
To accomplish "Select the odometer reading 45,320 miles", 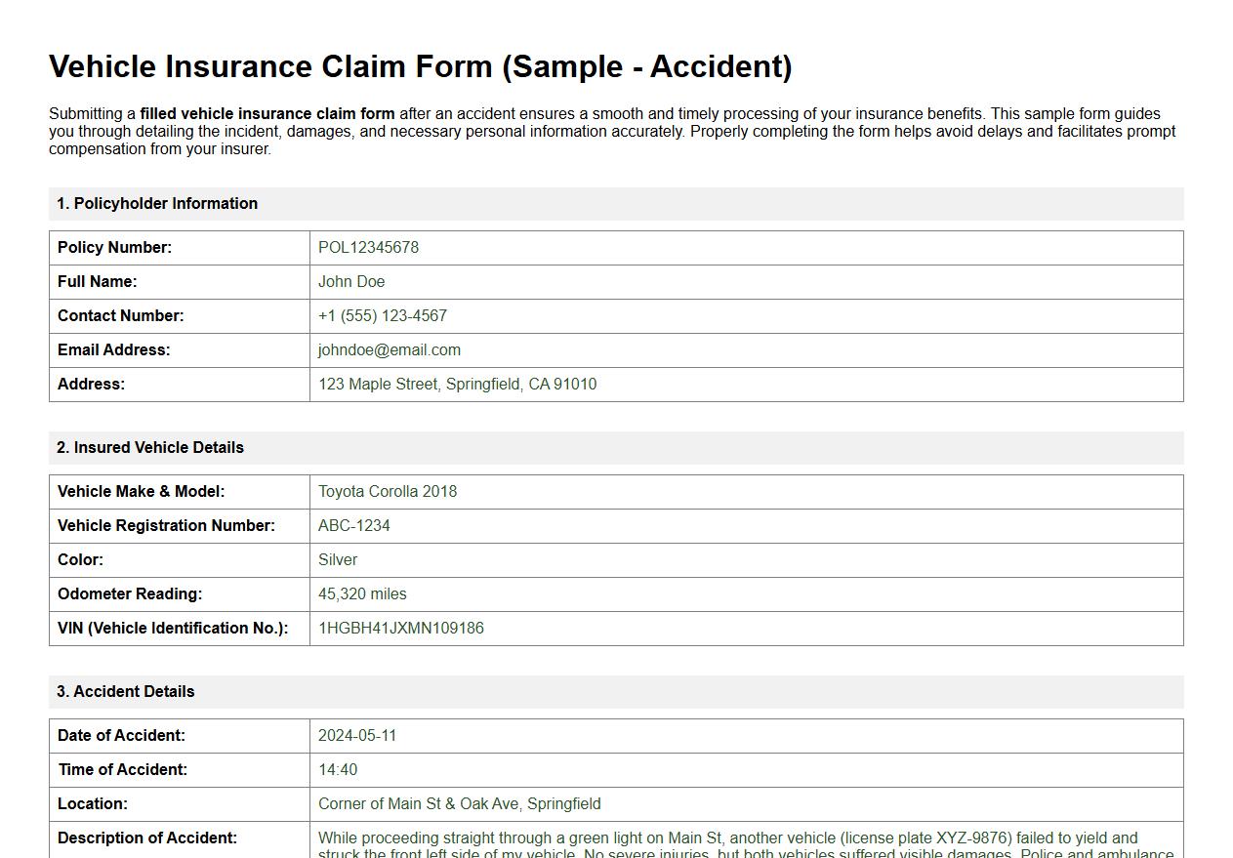I will [362, 593].
